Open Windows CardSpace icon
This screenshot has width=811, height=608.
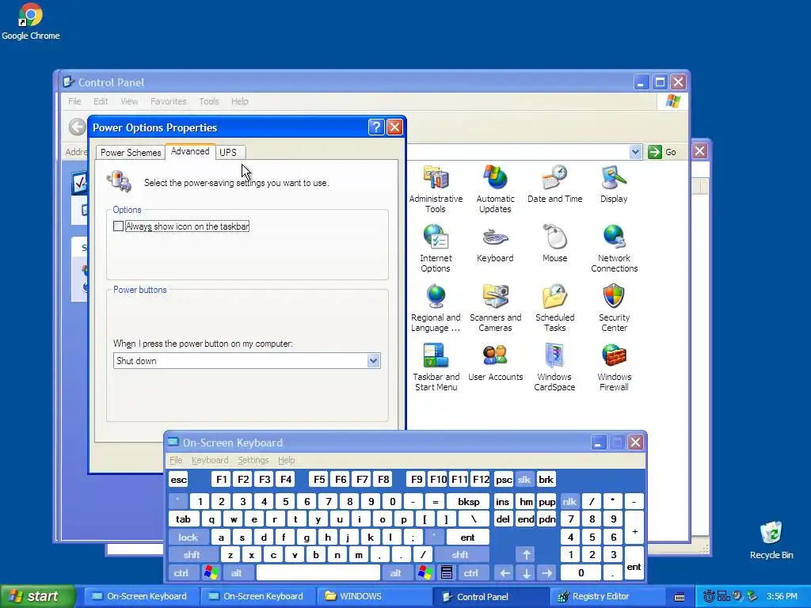click(554, 367)
